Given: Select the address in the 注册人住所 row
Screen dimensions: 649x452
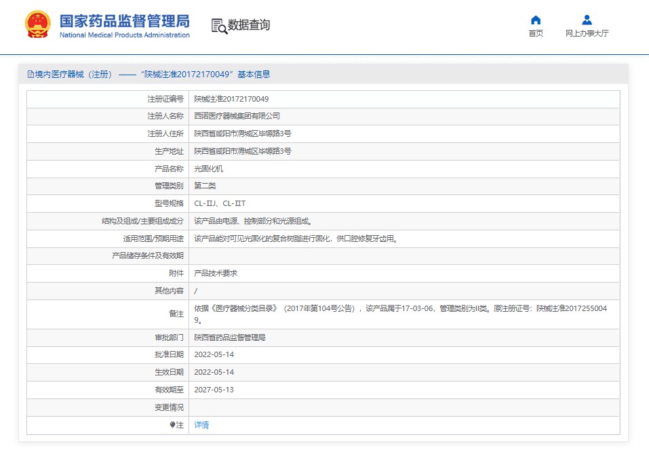Looking at the screenshot, I should (x=243, y=133).
